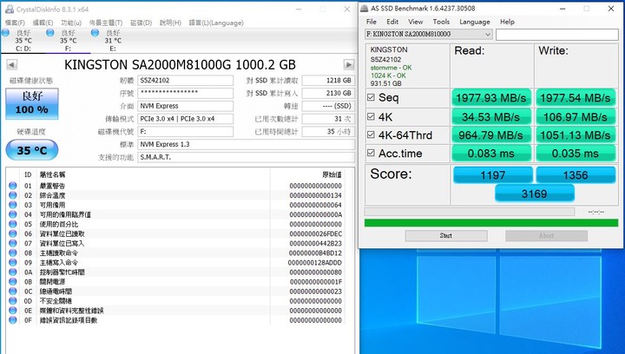The image size is (625, 354).
Task: Click the 2130 GB total writes value
Action: tap(328, 93)
